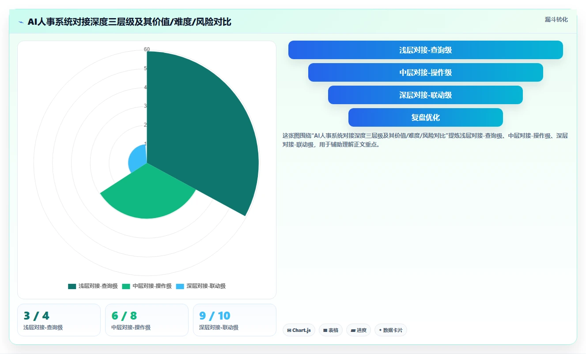Click the 表格 tag
The image size is (586, 354).
(331, 330)
